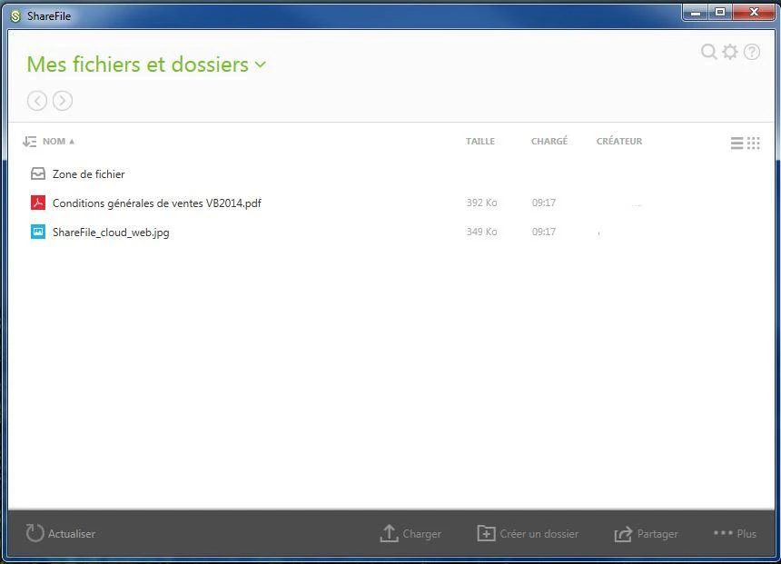The image size is (781, 564).
Task: Click the Zone de fichier inbox icon
Action: pos(38,173)
